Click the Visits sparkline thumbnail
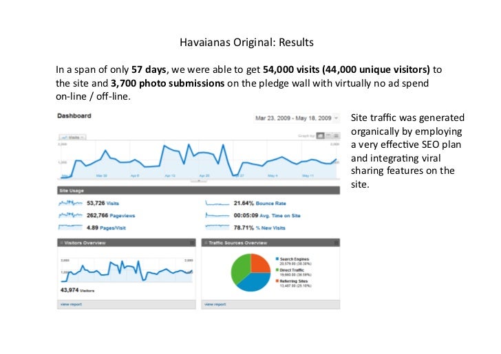Screen dimensions: 501x354 click(70, 203)
